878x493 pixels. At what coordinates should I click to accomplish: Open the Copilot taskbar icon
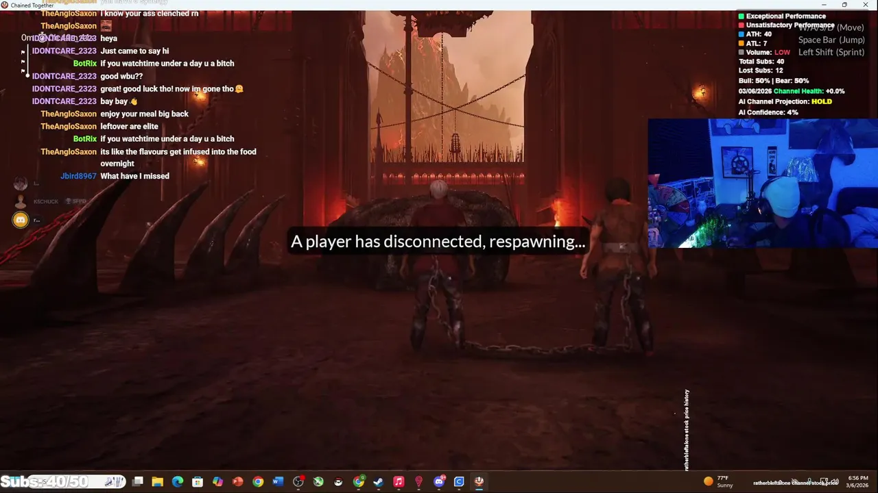point(217,481)
